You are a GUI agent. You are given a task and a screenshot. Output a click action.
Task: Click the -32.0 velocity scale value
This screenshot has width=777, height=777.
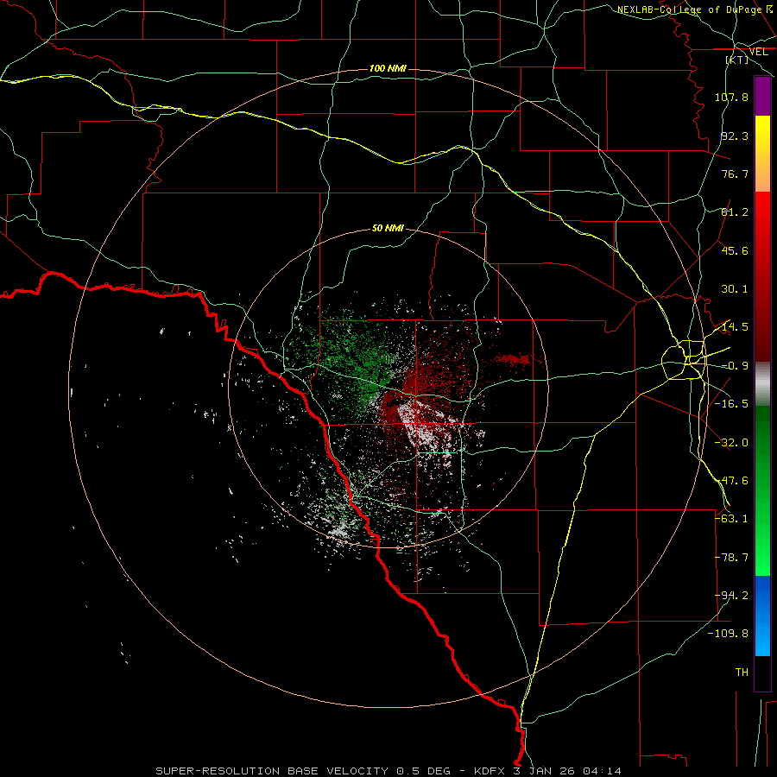(x=731, y=443)
